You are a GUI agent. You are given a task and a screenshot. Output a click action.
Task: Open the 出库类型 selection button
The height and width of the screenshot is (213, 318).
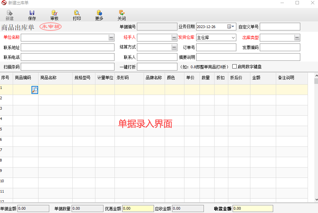click(x=297, y=38)
